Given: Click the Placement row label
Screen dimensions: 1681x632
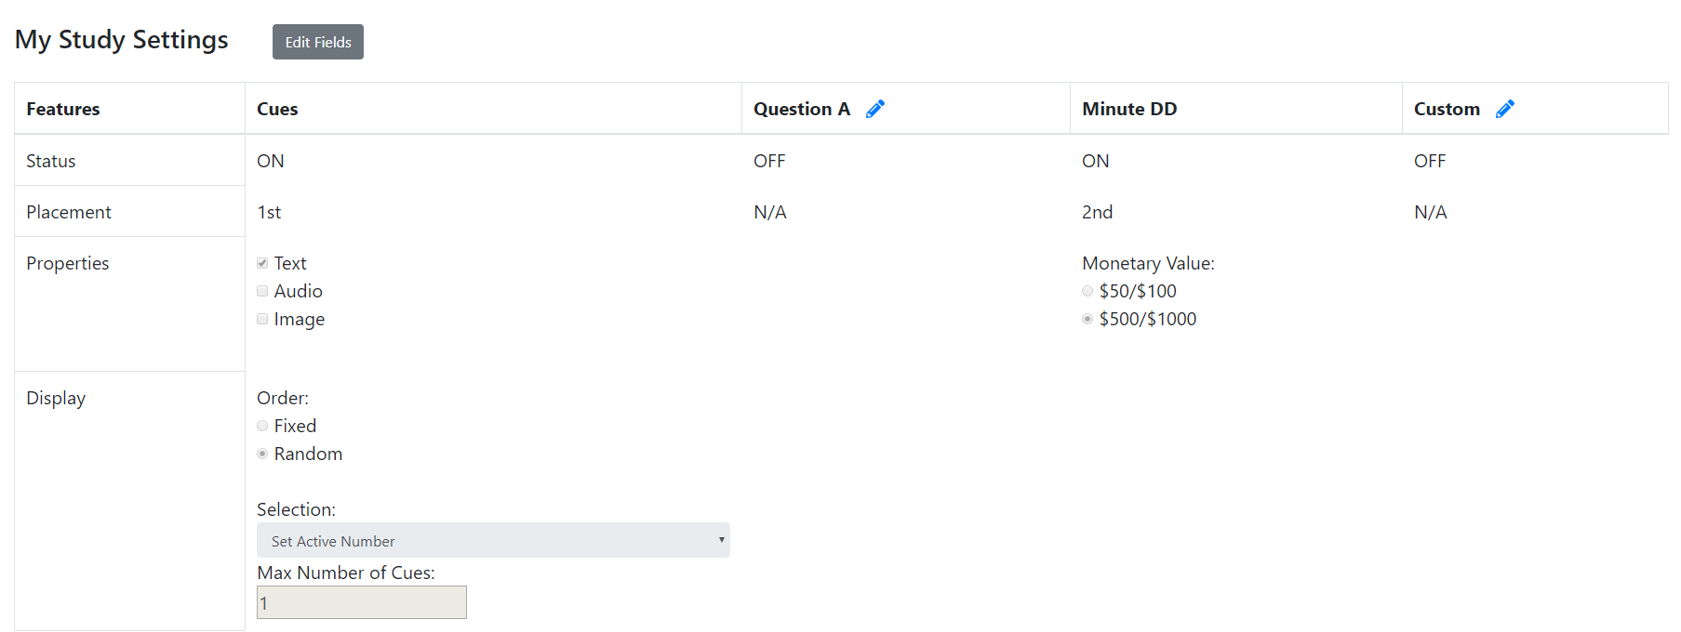Looking at the screenshot, I should pyautogui.click(x=69, y=212).
